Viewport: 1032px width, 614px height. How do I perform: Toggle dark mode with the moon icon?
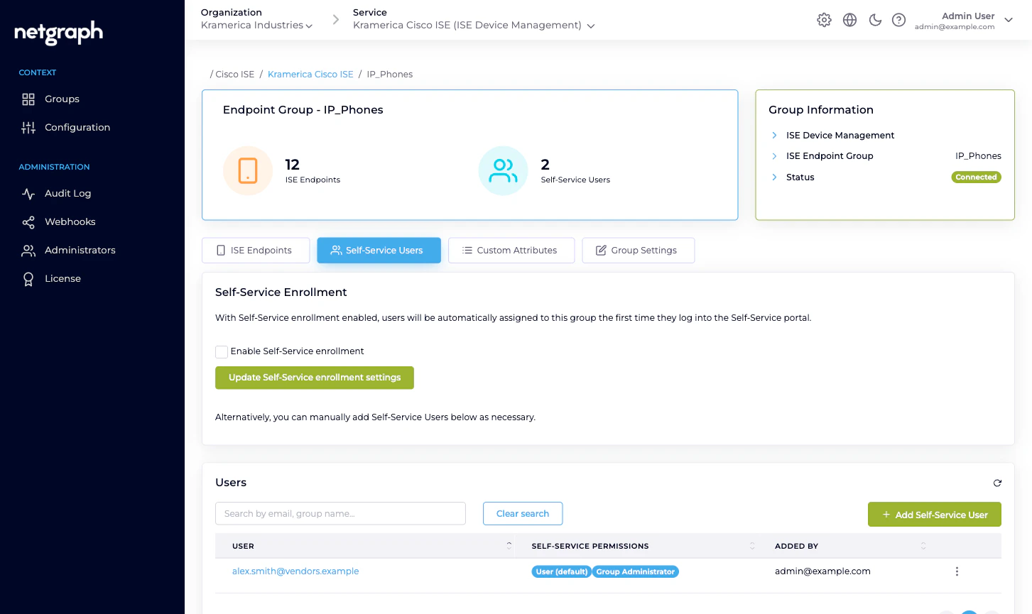[874, 20]
